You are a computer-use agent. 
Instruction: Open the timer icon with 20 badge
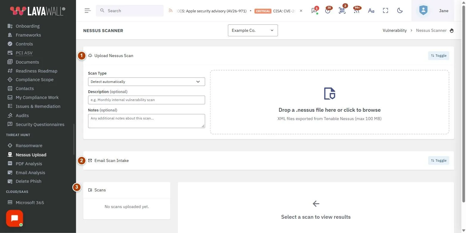coord(328,11)
